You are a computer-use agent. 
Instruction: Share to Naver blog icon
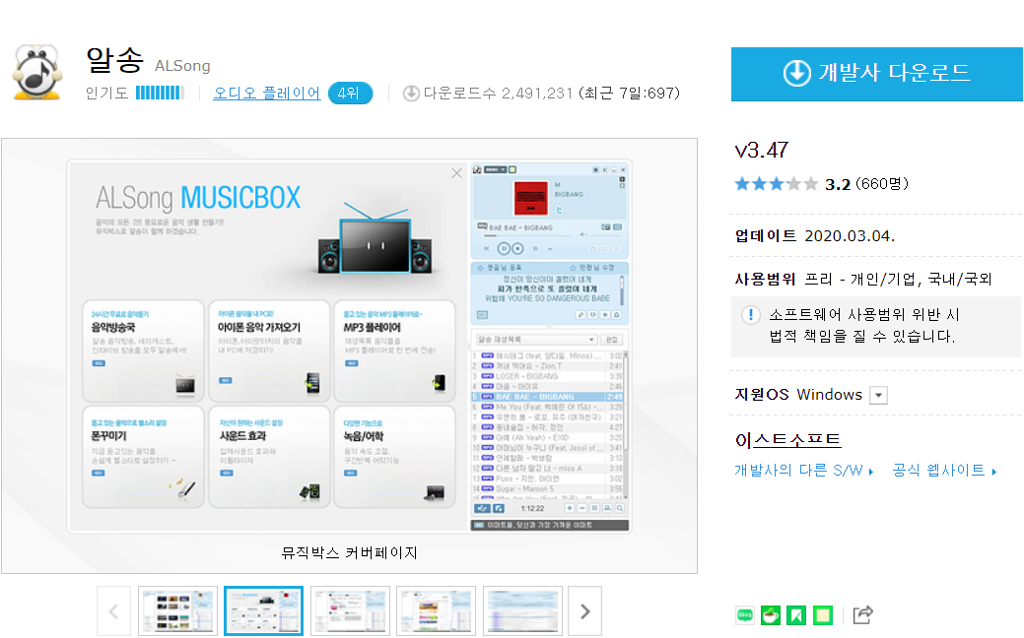[x=744, y=614]
